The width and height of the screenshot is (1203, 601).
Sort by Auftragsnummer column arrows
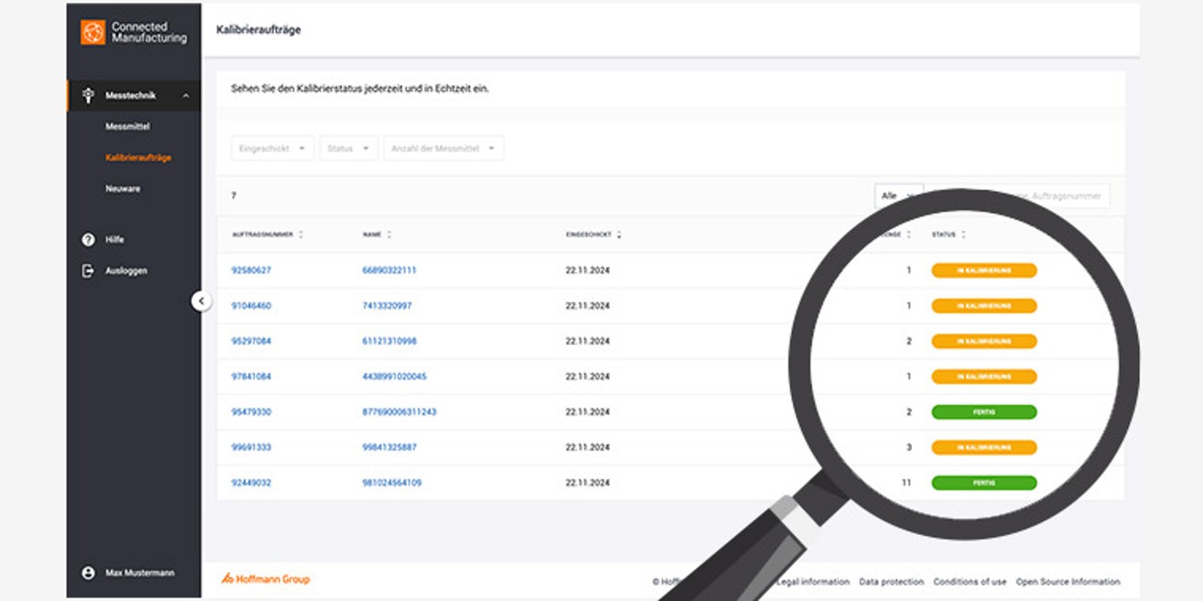[x=301, y=234]
